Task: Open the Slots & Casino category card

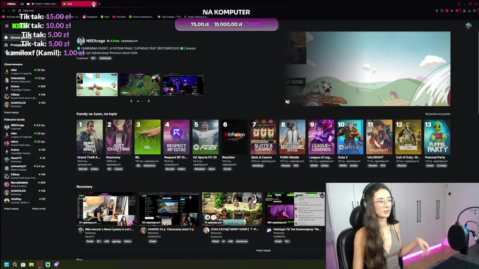Action: click(x=263, y=137)
